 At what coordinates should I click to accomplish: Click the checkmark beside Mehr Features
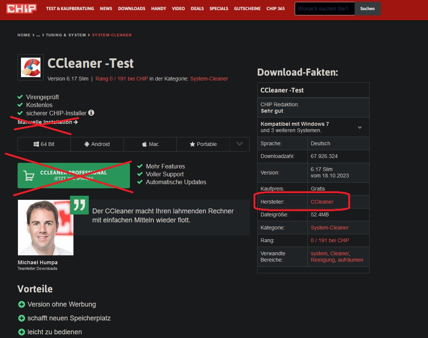click(x=140, y=166)
